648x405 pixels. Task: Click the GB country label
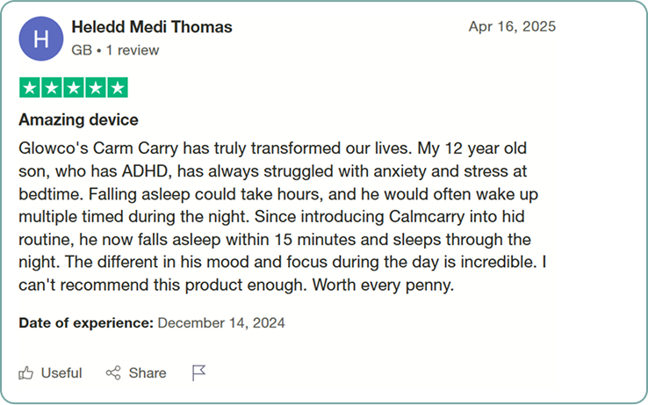[x=82, y=50]
